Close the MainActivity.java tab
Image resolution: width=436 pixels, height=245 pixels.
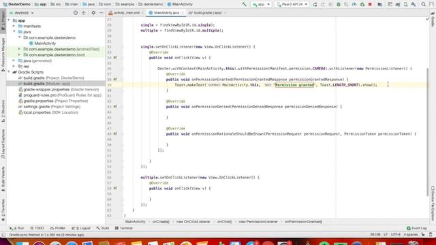(183, 13)
